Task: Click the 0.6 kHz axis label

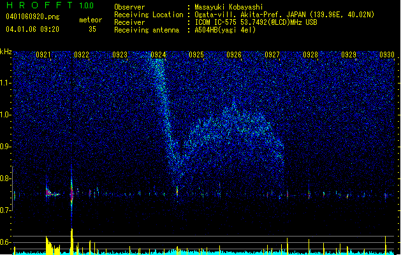Action: pos(6,242)
